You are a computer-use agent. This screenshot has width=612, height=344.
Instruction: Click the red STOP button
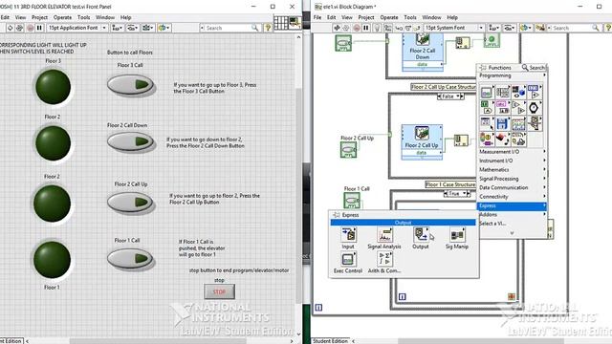coord(219,291)
